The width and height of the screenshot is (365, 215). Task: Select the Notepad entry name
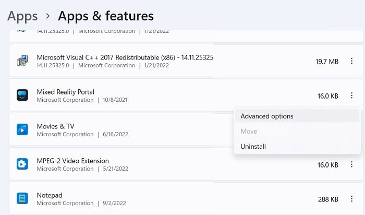(50, 195)
